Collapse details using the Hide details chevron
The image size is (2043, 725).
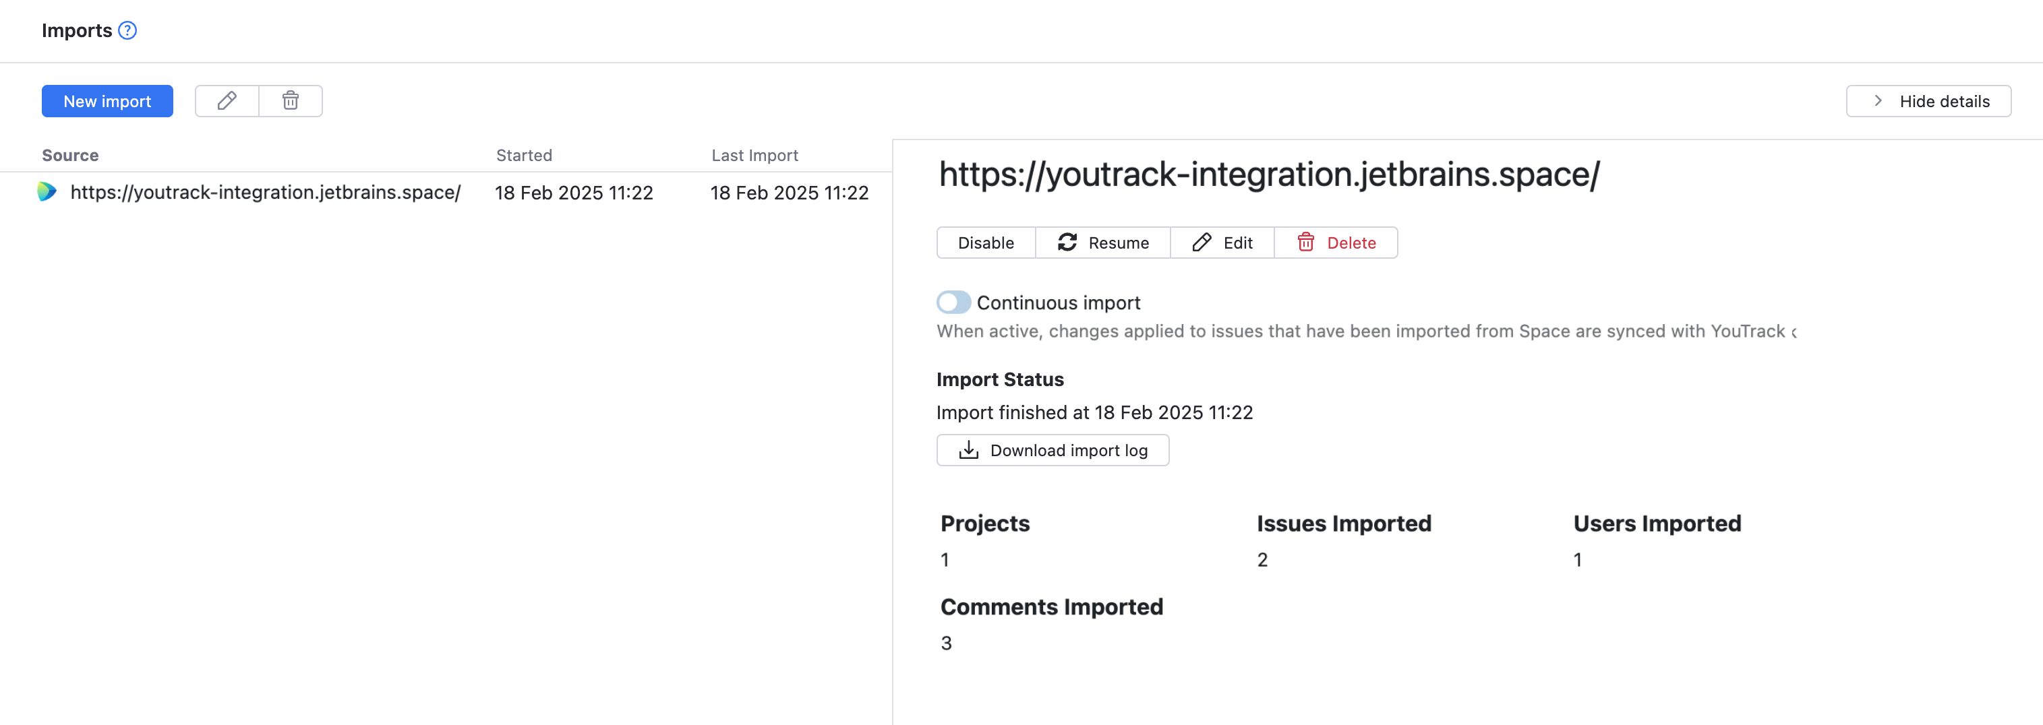[x=1878, y=100]
